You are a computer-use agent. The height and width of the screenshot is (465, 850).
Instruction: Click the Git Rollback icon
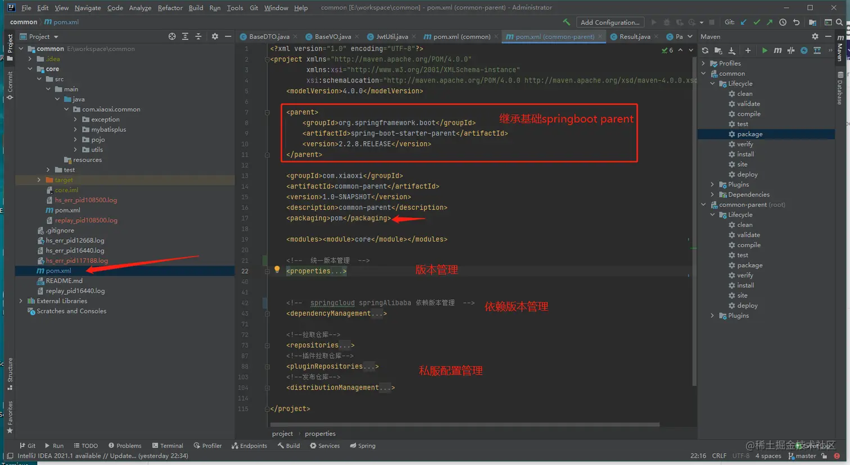click(796, 22)
